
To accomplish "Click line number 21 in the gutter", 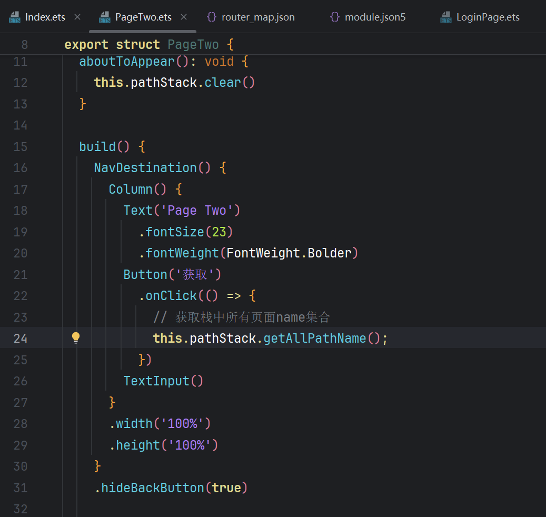I will coord(21,275).
